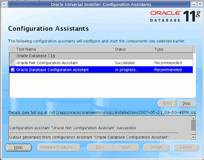Toggle the Oracle Net Configuration Assistant checkbox
The image size is (204, 160).
tap(12, 63)
